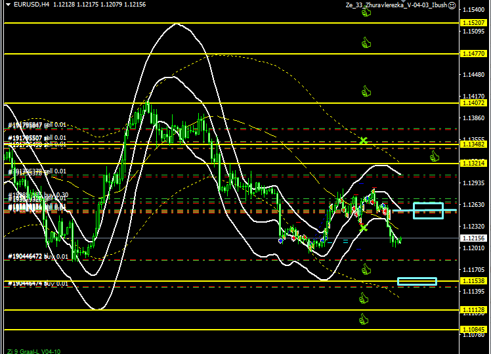Image resolution: width=491 pixels, height=354 pixels.
Task: Click the EURUSD,H4 symbol title text
Action: tap(32, 5)
